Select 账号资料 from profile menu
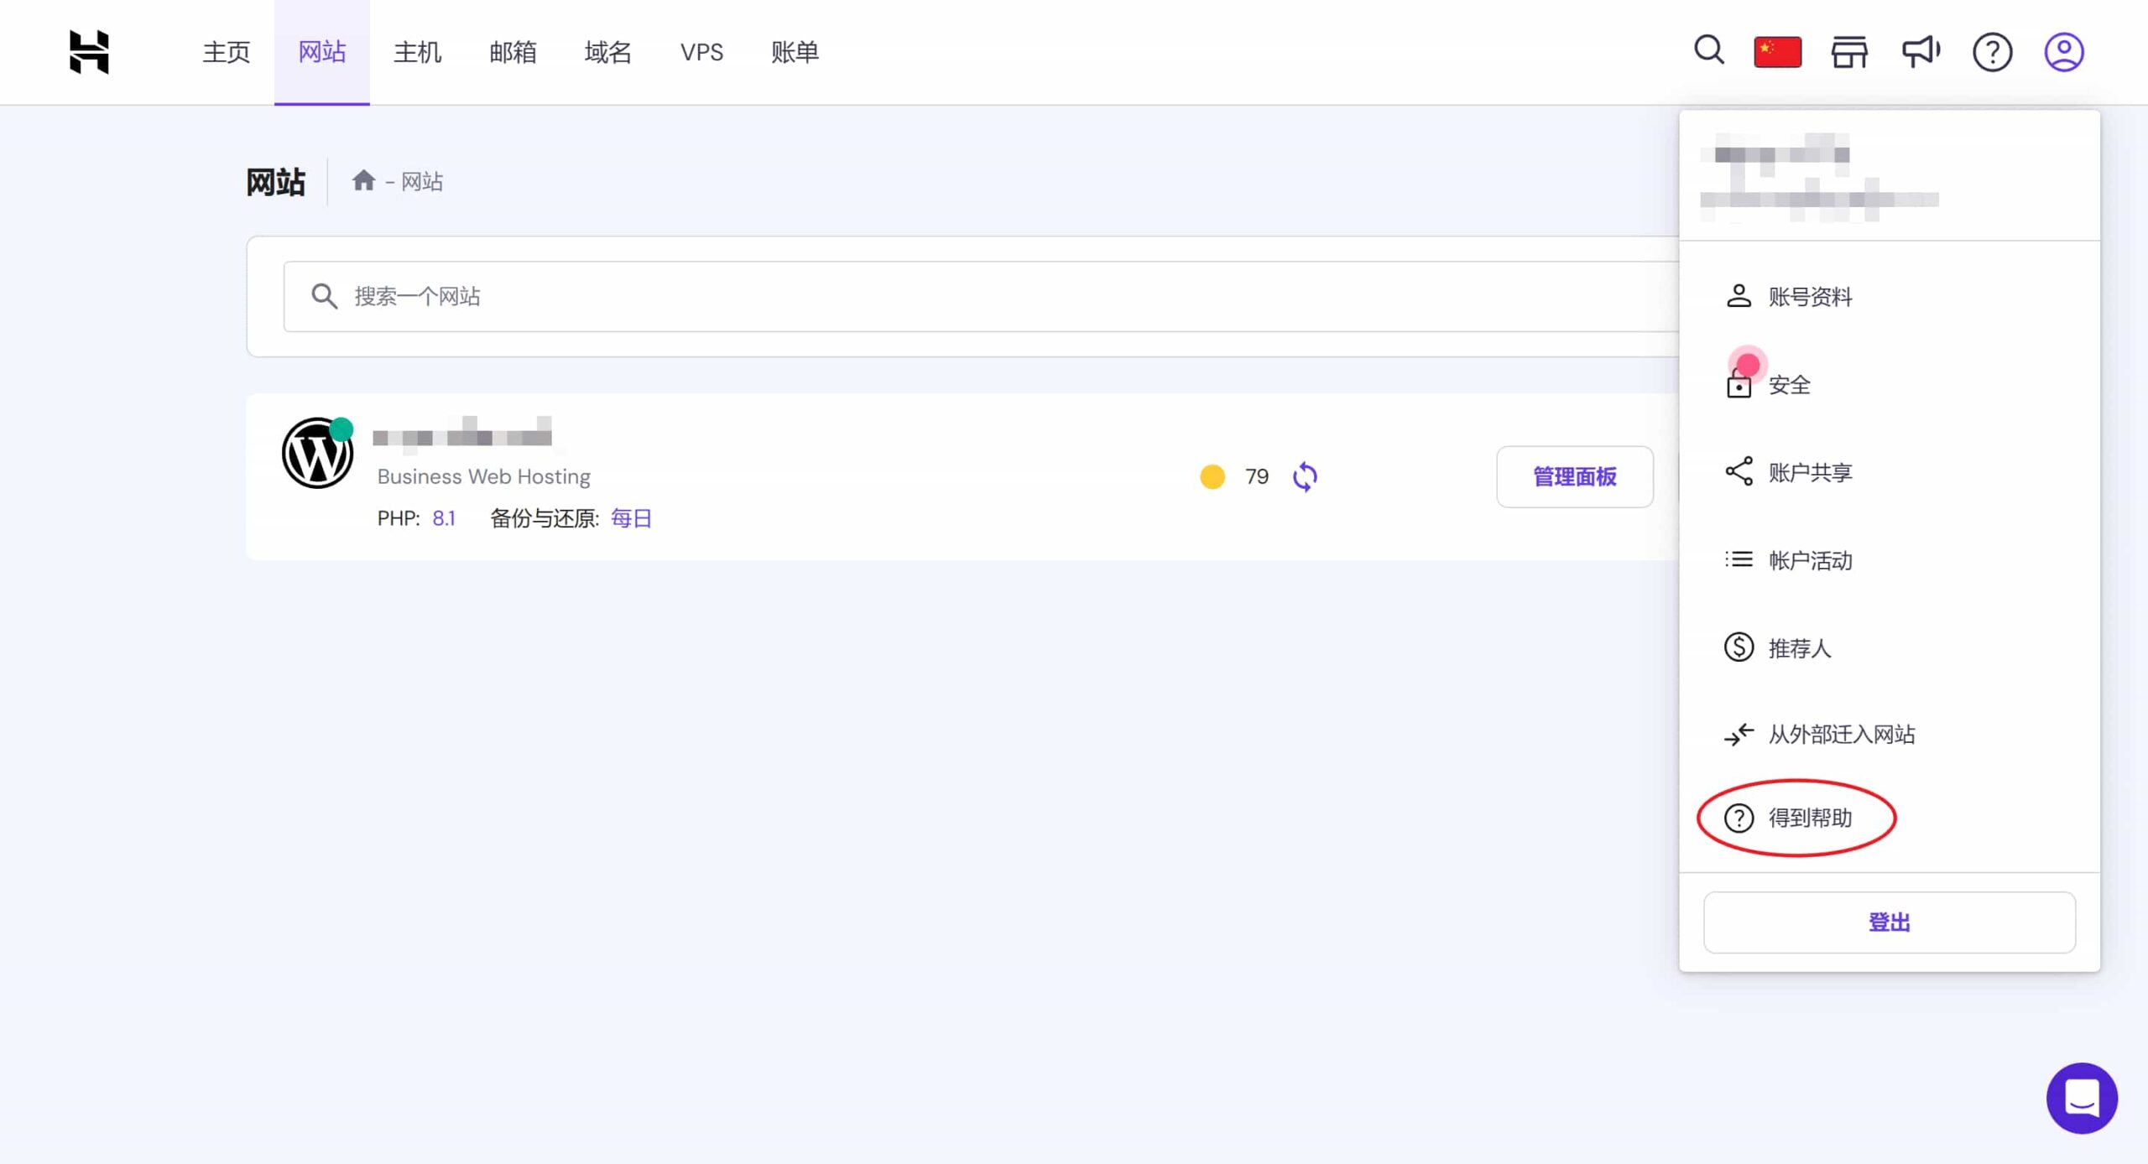Viewport: 2148px width, 1164px height. (x=1809, y=297)
